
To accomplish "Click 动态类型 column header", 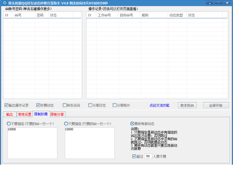I will [177, 15].
